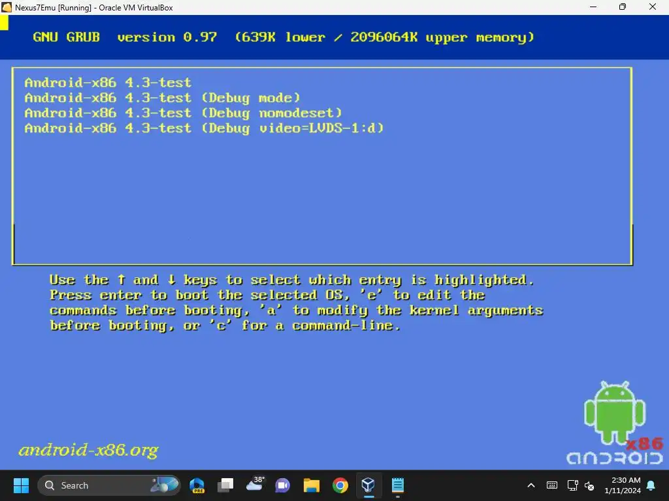Select Android-x86 4.3-test (Debug nomodeset) entry
This screenshot has width=669, height=501.
click(x=184, y=113)
